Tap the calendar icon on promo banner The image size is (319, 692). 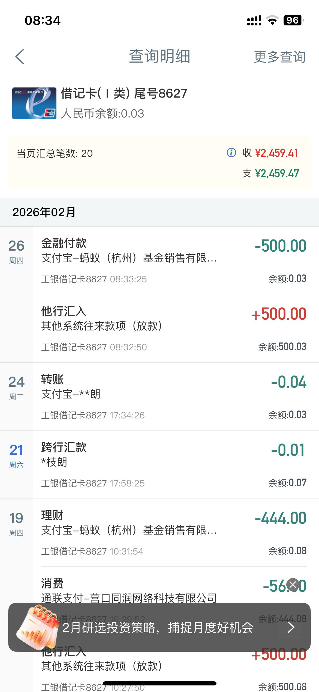point(37,625)
